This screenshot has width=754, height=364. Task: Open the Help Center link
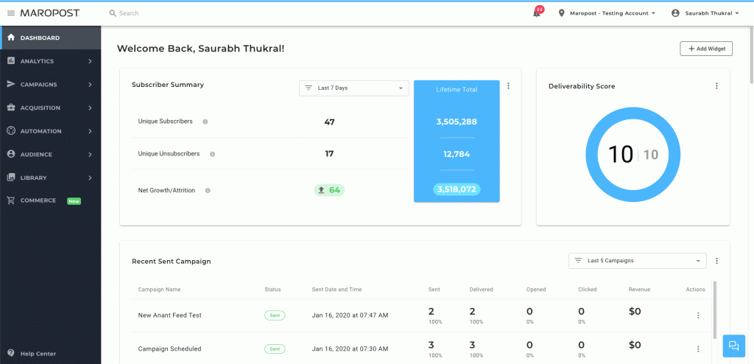click(37, 354)
